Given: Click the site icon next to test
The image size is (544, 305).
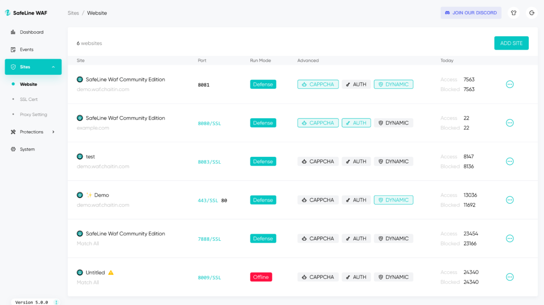Looking at the screenshot, I should [x=80, y=156].
